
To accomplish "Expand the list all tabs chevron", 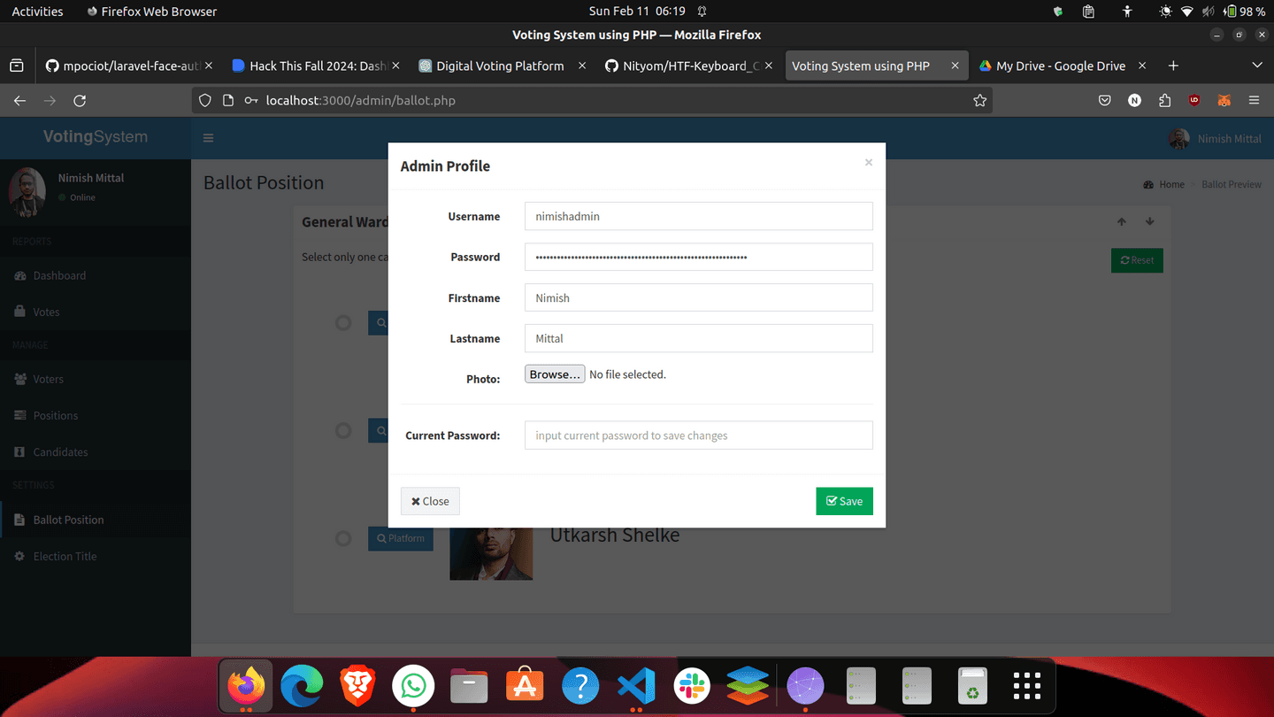I will pyautogui.click(x=1256, y=66).
